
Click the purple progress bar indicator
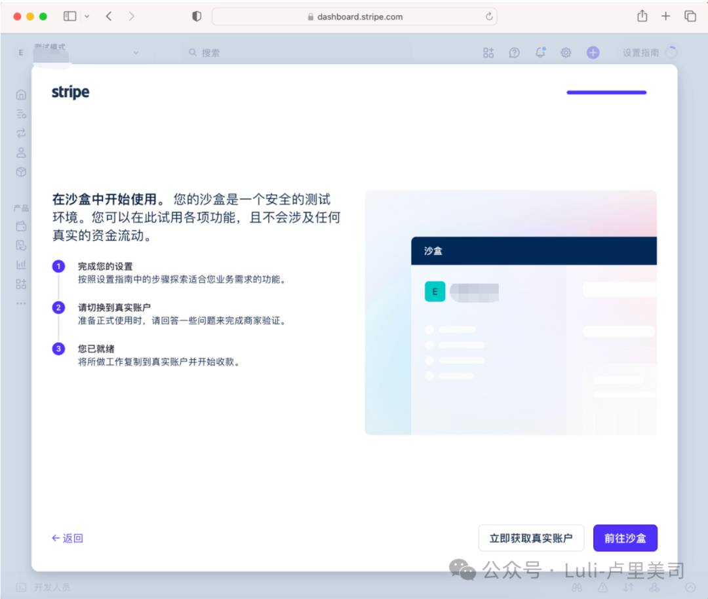(606, 92)
